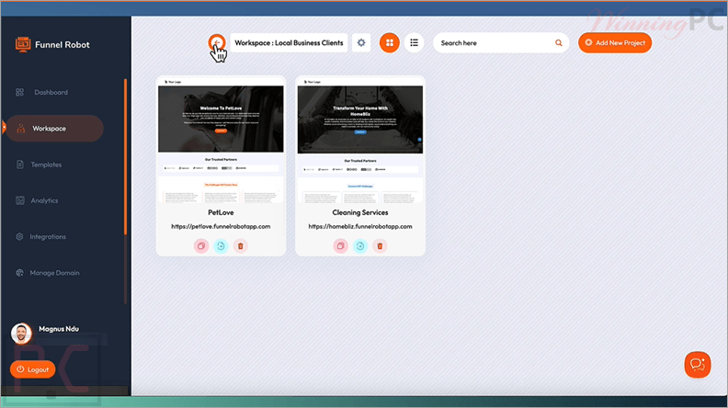Click the Analytics chart icon

pyautogui.click(x=19, y=200)
